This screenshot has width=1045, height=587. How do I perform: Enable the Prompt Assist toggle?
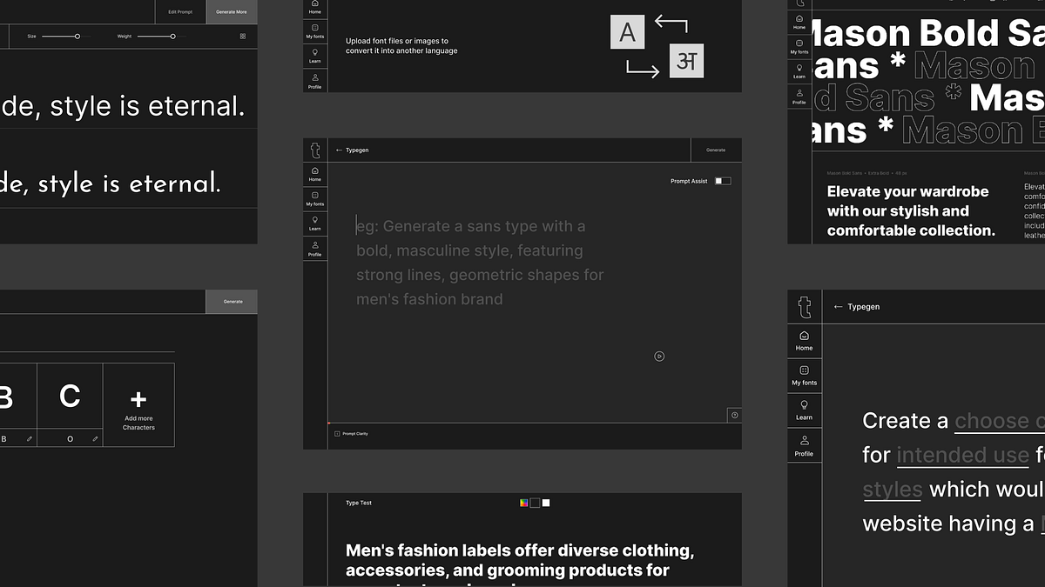[725, 181]
